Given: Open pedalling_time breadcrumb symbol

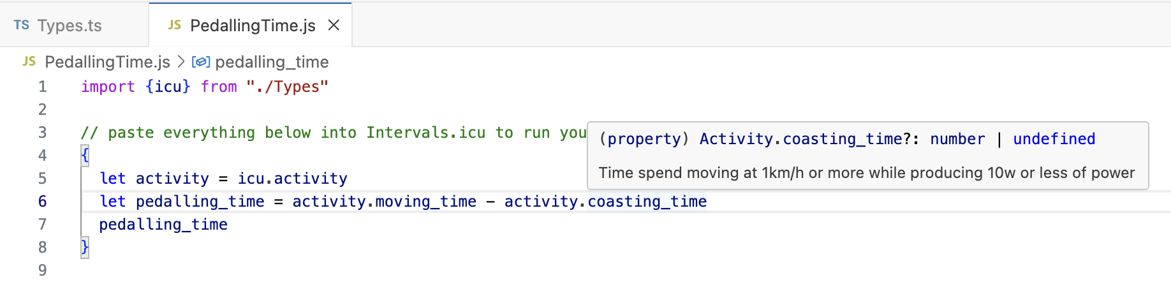Looking at the screenshot, I should click(272, 62).
